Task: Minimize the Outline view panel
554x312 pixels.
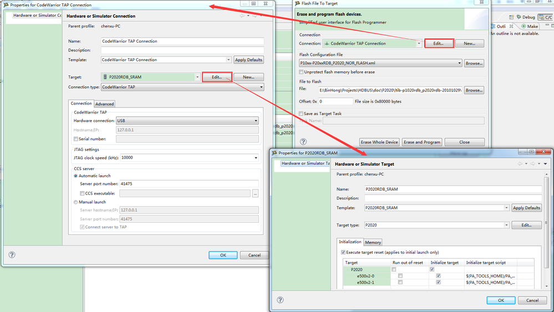Action: tap(547, 25)
